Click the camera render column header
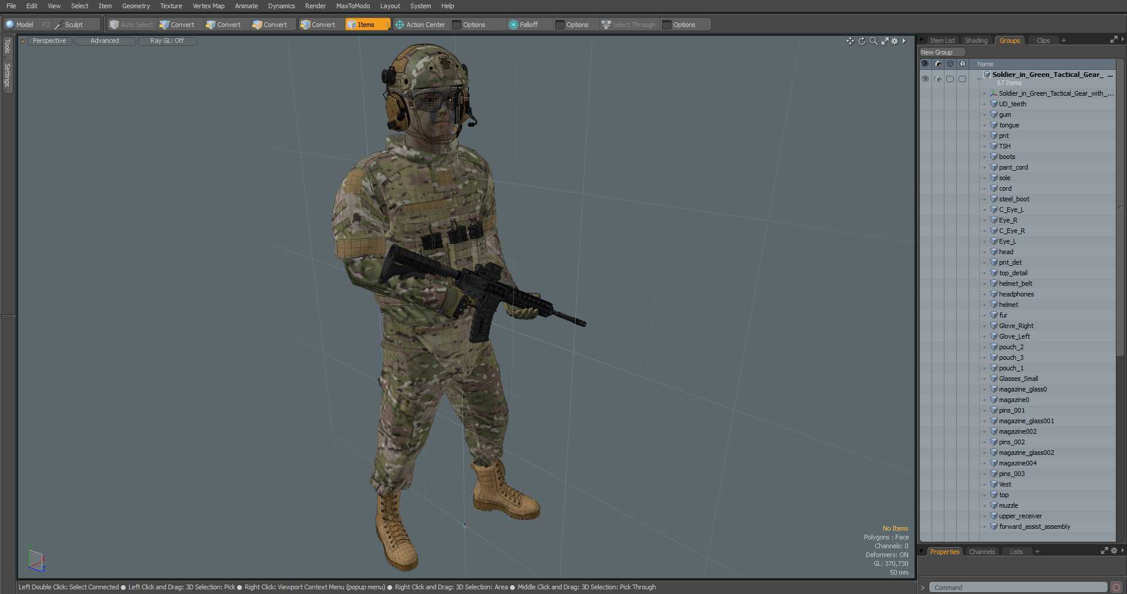The width and height of the screenshot is (1127, 594). (x=938, y=63)
